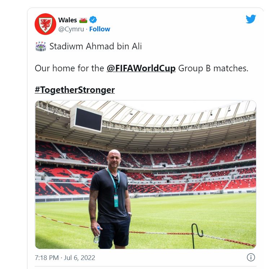The width and height of the screenshot is (278, 269).
Task: Click the Wales dragon crest avatar
Action: [45, 24]
